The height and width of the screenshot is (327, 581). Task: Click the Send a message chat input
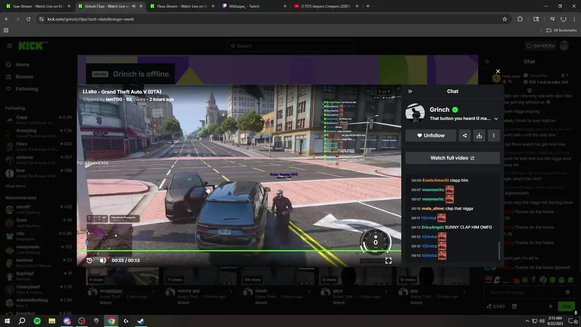(525, 292)
